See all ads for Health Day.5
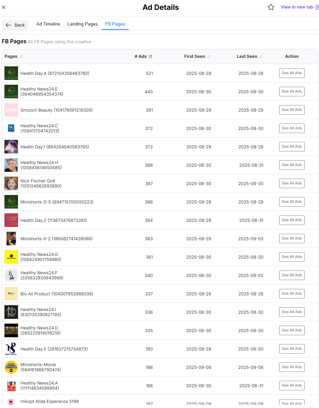 coord(292,349)
